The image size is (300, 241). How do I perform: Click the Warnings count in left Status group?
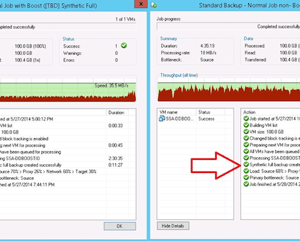click(x=116, y=53)
